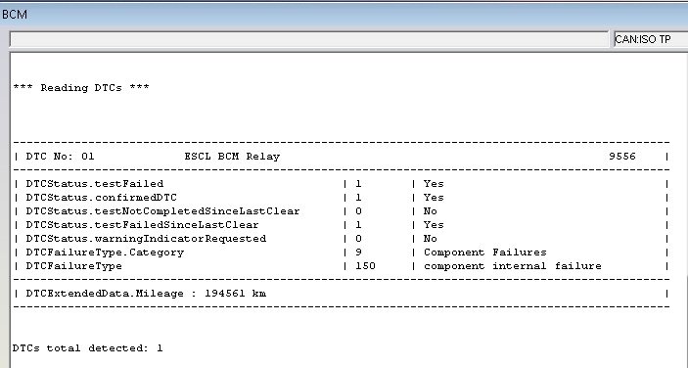Select the 'DTCs total detected: 1' line

pos(88,348)
